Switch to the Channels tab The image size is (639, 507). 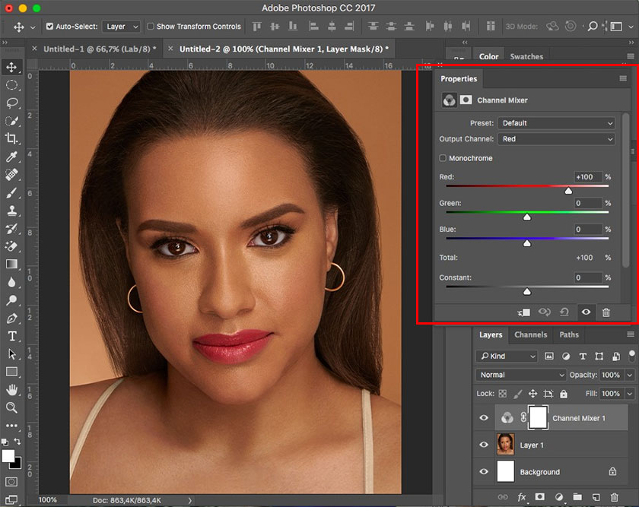coord(530,334)
